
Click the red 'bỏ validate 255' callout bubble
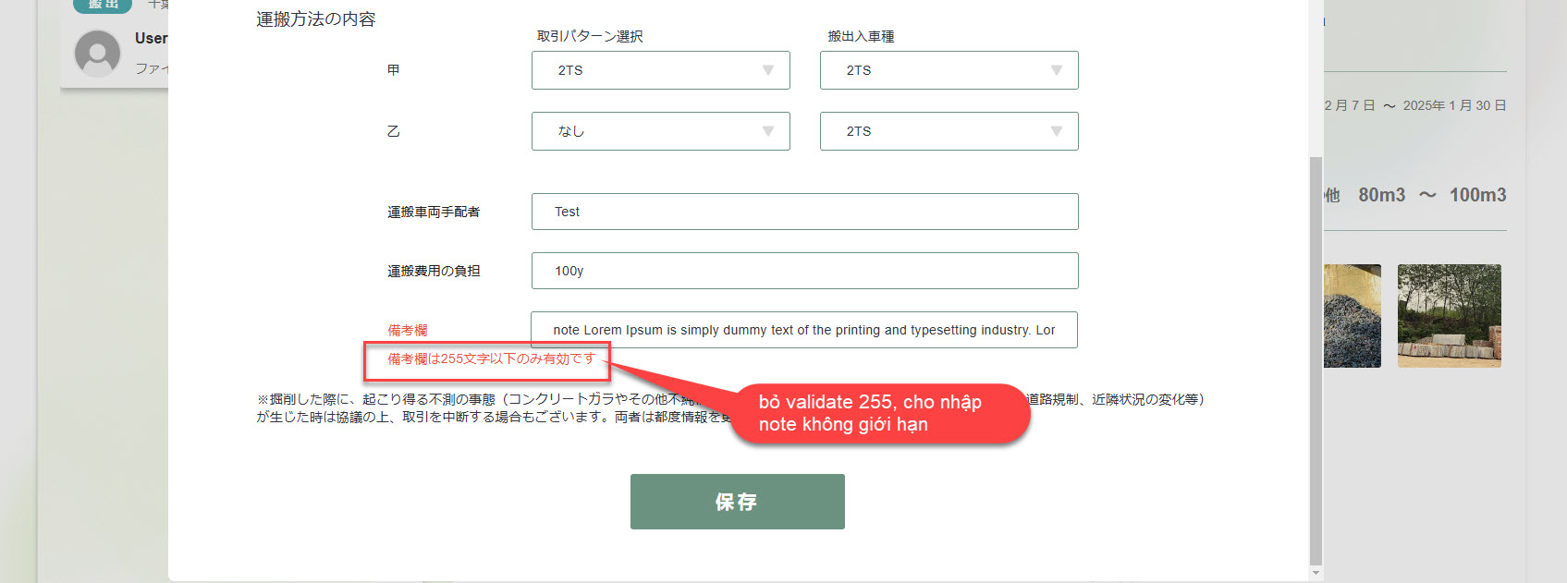pyautogui.click(x=878, y=413)
